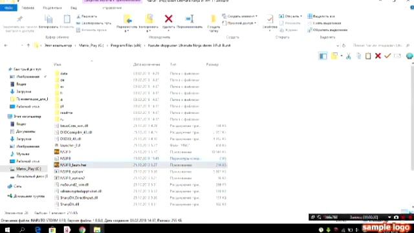Screen dimensions: 414x233
Task: Click the red X Delete icon in secondary toolbar
Action: [378, 56]
